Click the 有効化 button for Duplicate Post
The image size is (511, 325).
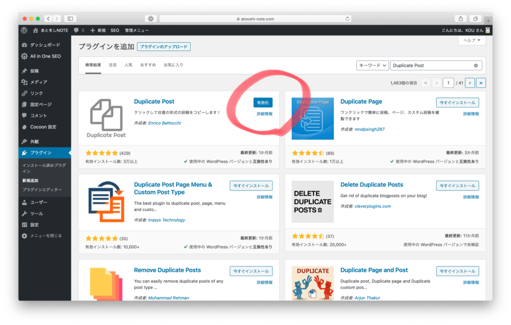(x=262, y=102)
